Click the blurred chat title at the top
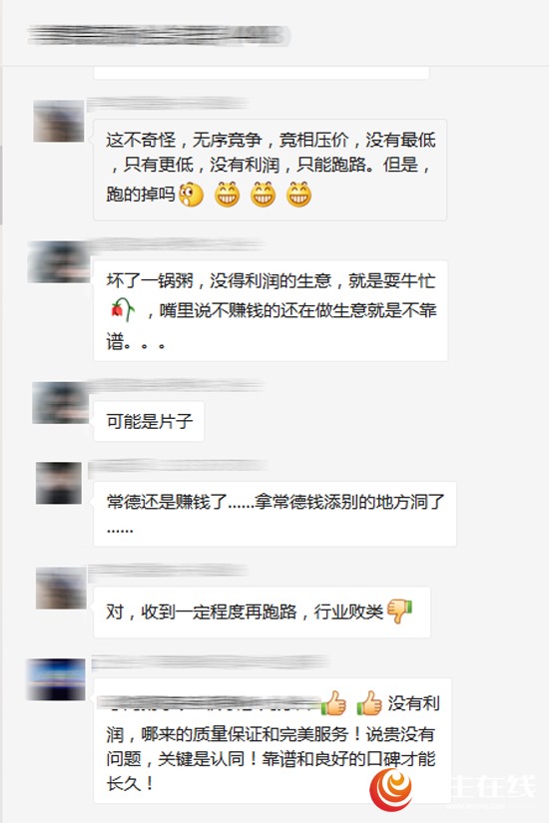The width and height of the screenshot is (549, 823). 158,35
